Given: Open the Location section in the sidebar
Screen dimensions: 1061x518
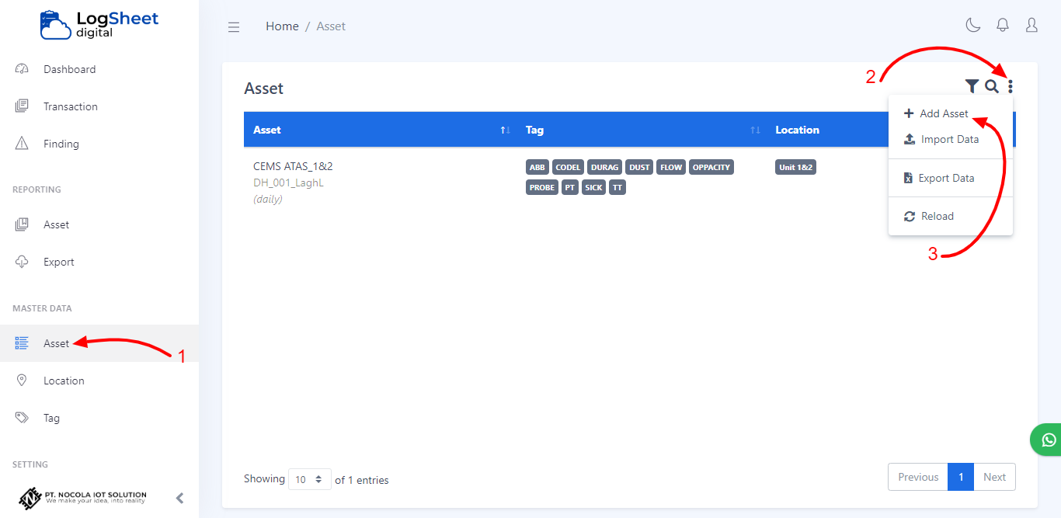Looking at the screenshot, I should pyautogui.click(x=64, y=381).
